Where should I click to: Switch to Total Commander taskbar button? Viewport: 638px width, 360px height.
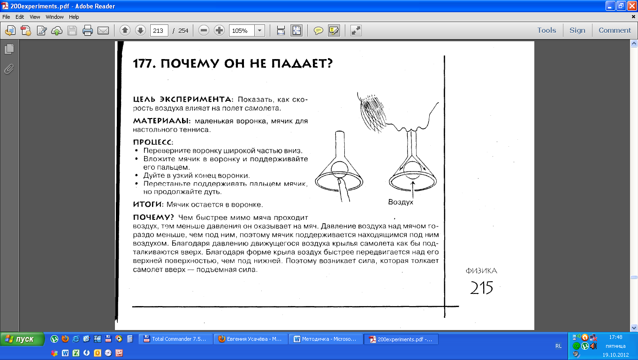tap(176, 339)
